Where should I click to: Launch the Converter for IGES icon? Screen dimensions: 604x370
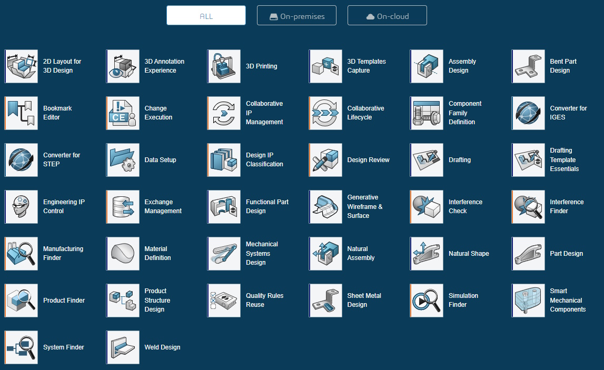(529, 113)
